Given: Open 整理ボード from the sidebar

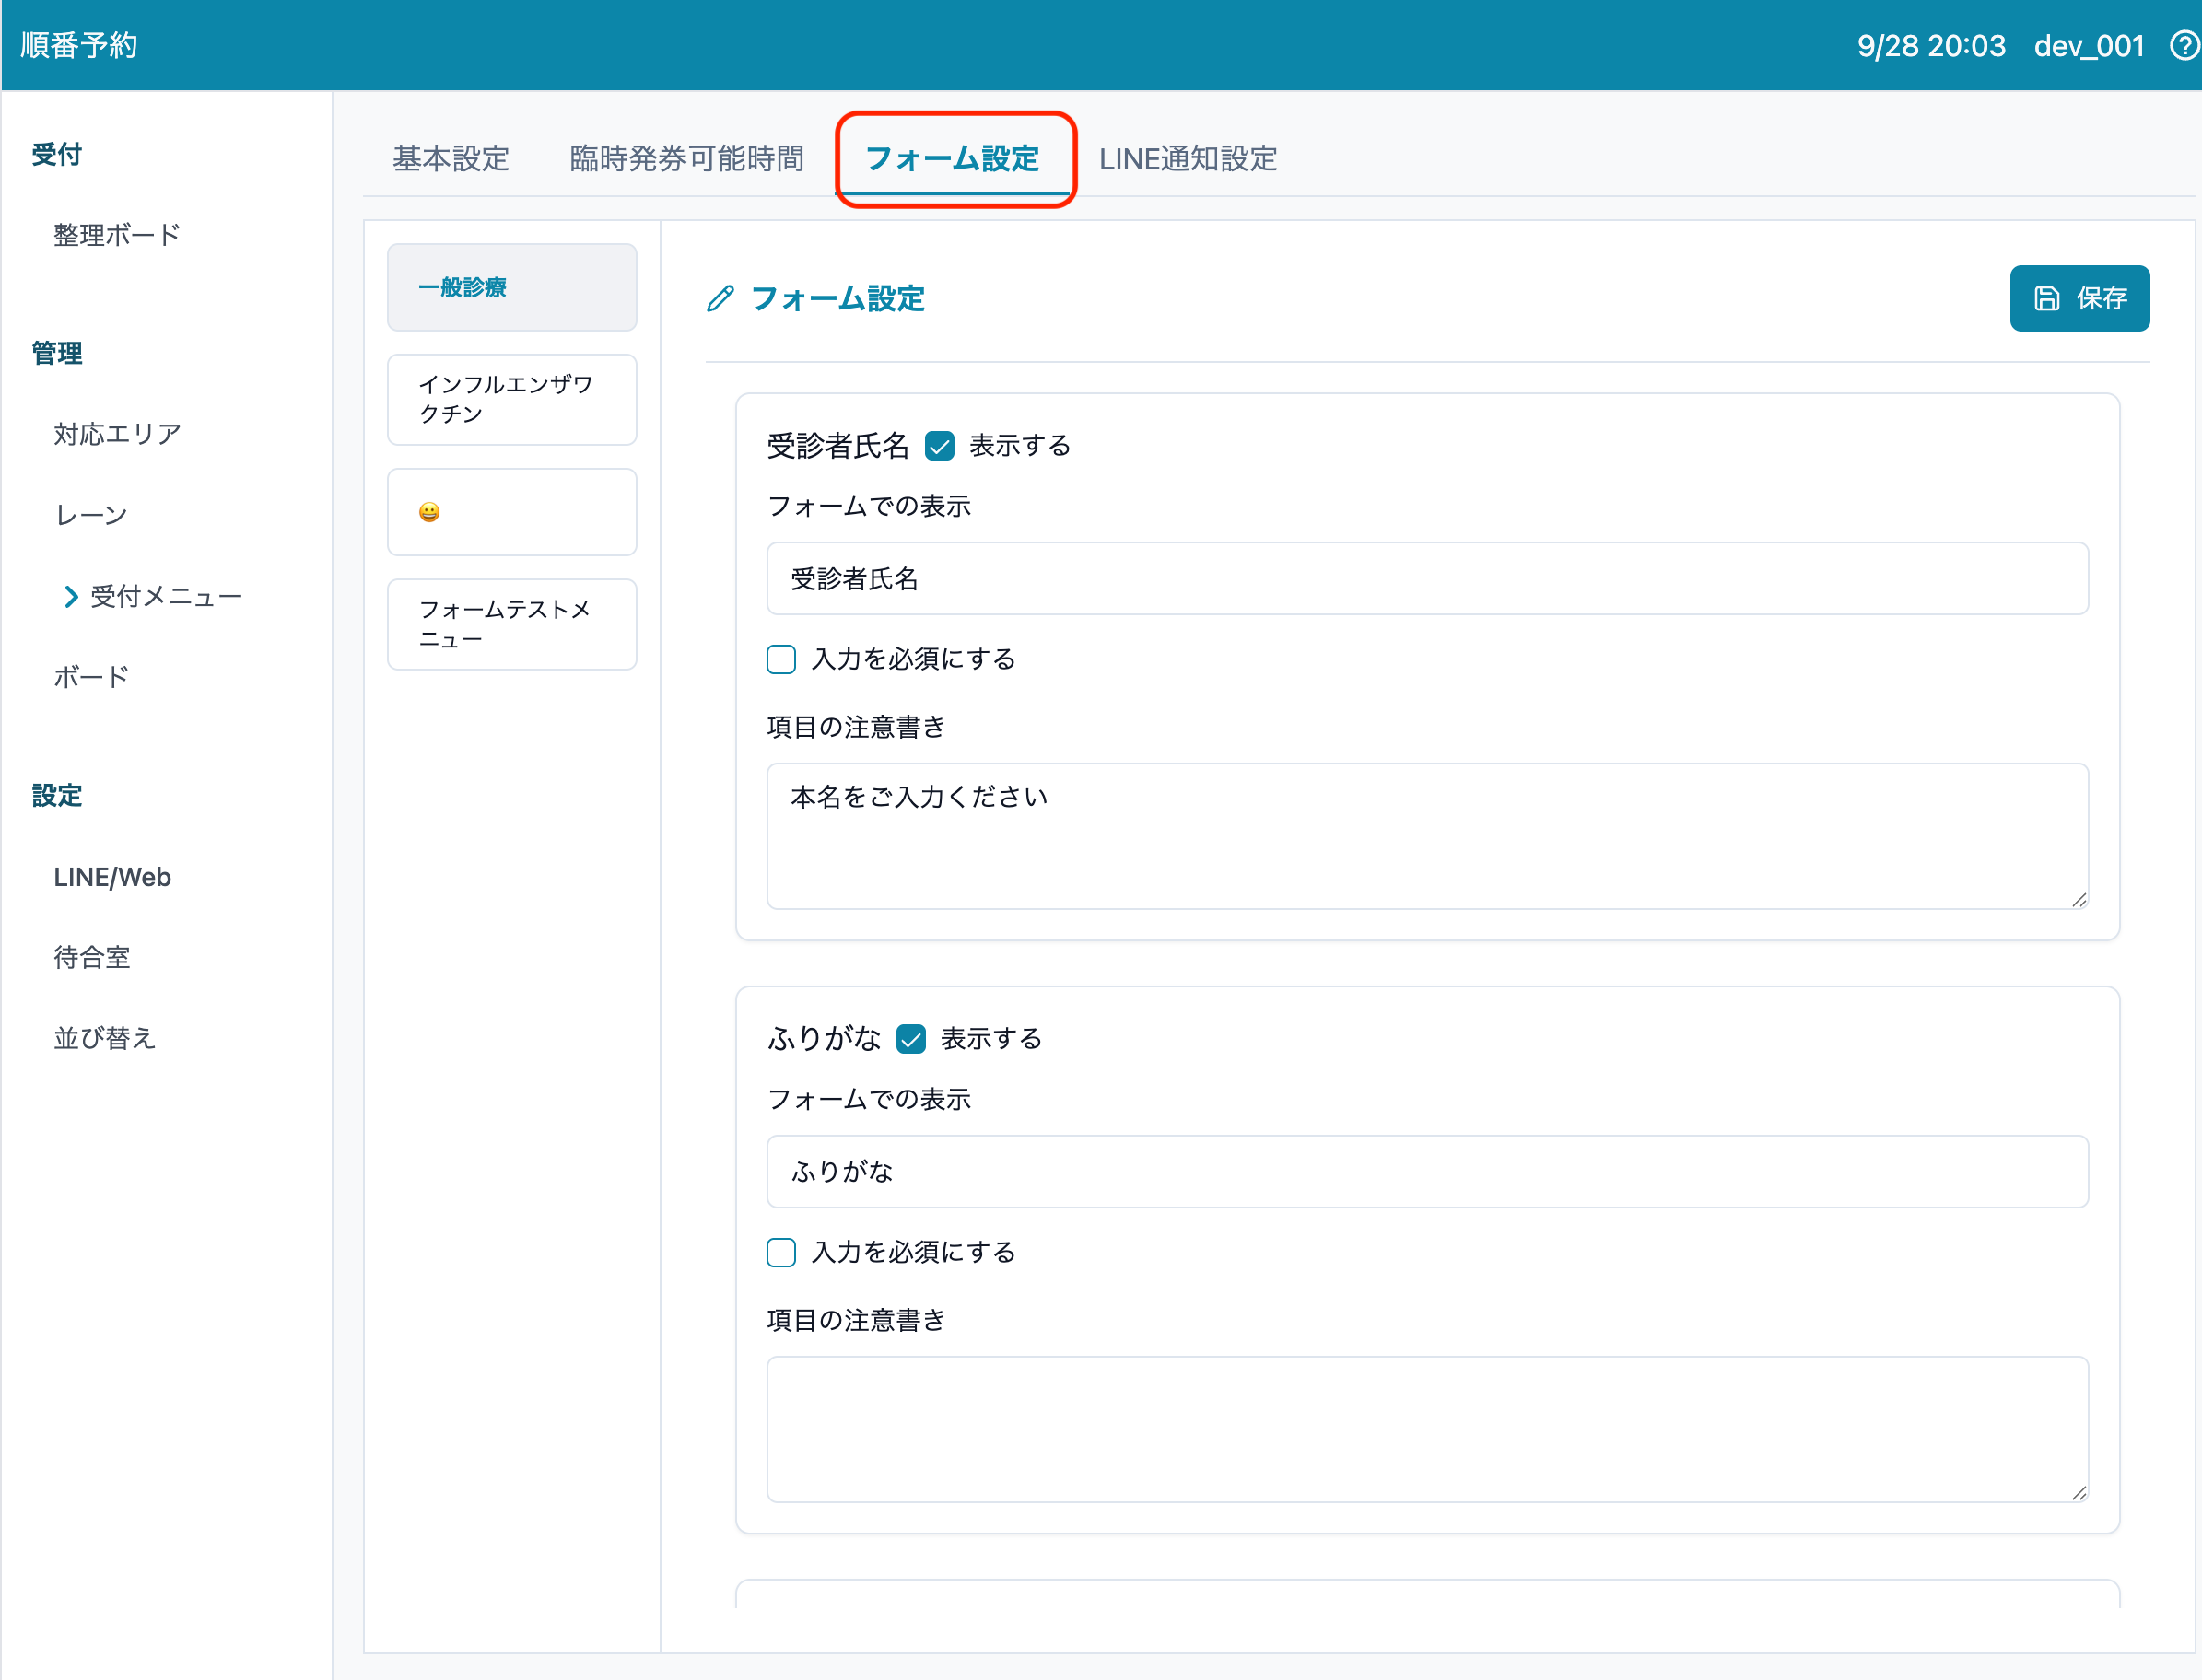Looking at the screenshot, I should click(117, 235).
